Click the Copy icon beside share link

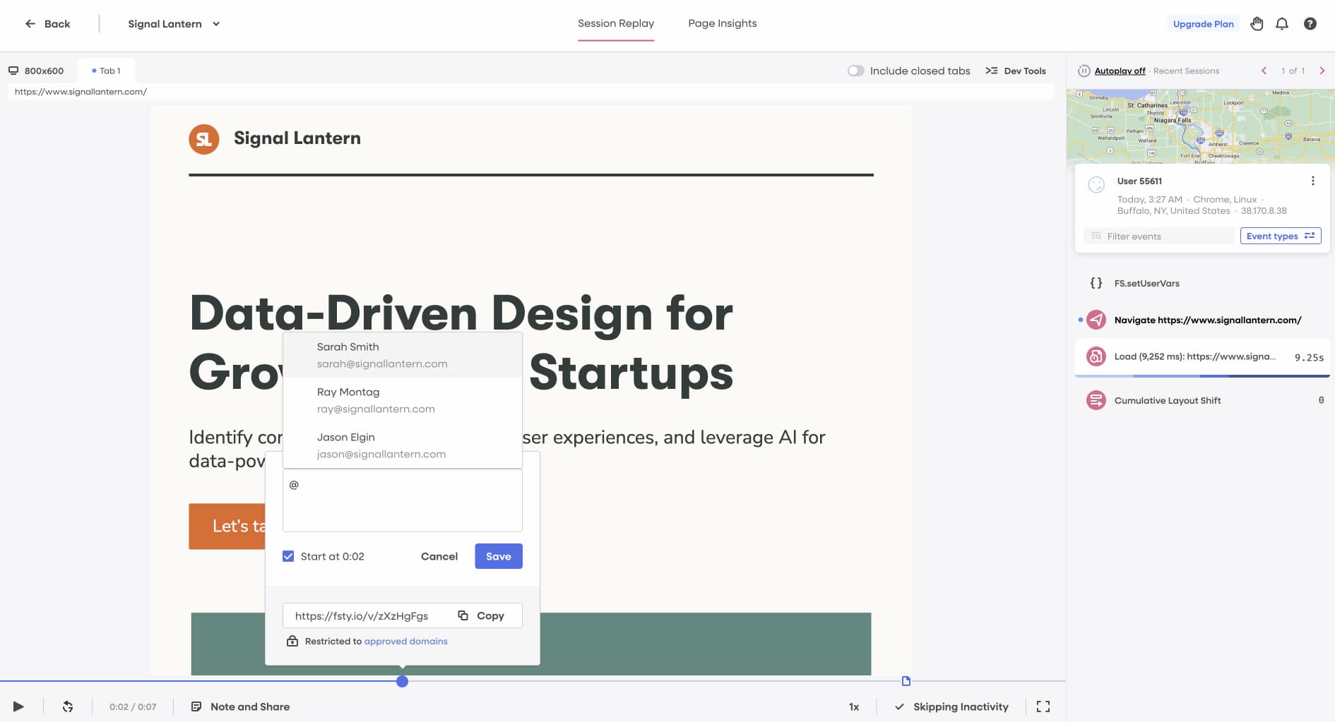(463, 615)
